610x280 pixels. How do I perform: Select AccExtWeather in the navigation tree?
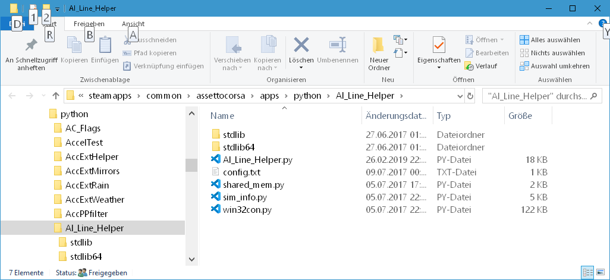[x=95, y=200]
